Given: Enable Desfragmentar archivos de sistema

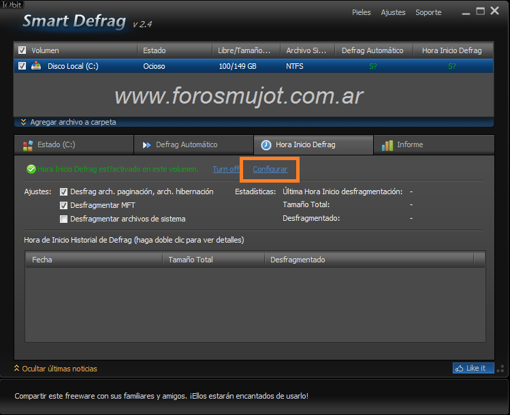Looking at the screenshot, I should 64,219.
